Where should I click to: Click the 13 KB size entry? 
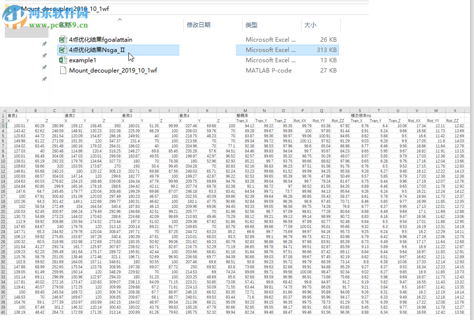(x=328, y=60)
